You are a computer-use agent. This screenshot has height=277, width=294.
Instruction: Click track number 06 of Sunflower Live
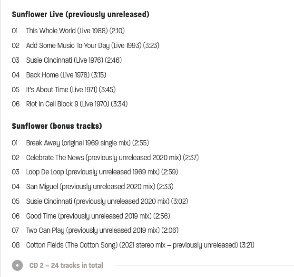coord(16,104)
